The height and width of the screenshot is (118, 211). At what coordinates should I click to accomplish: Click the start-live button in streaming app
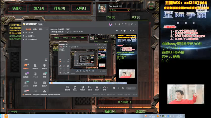pos(130,88)
